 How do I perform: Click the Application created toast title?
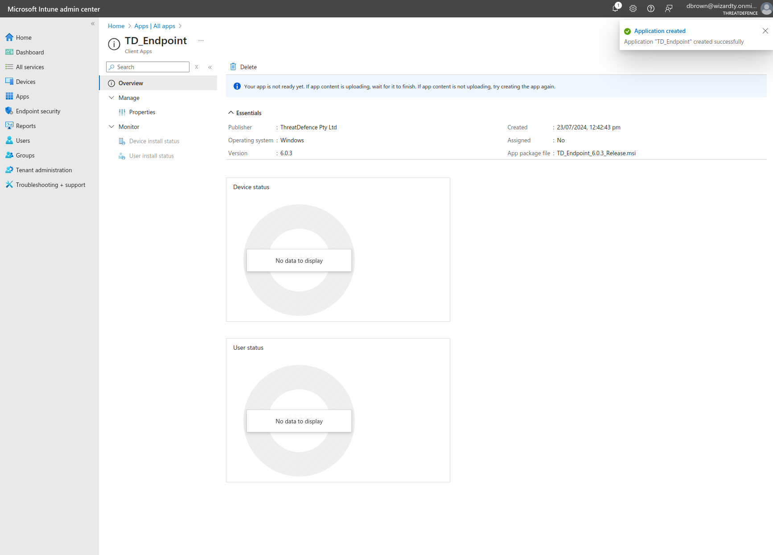[x=660, y=31]
